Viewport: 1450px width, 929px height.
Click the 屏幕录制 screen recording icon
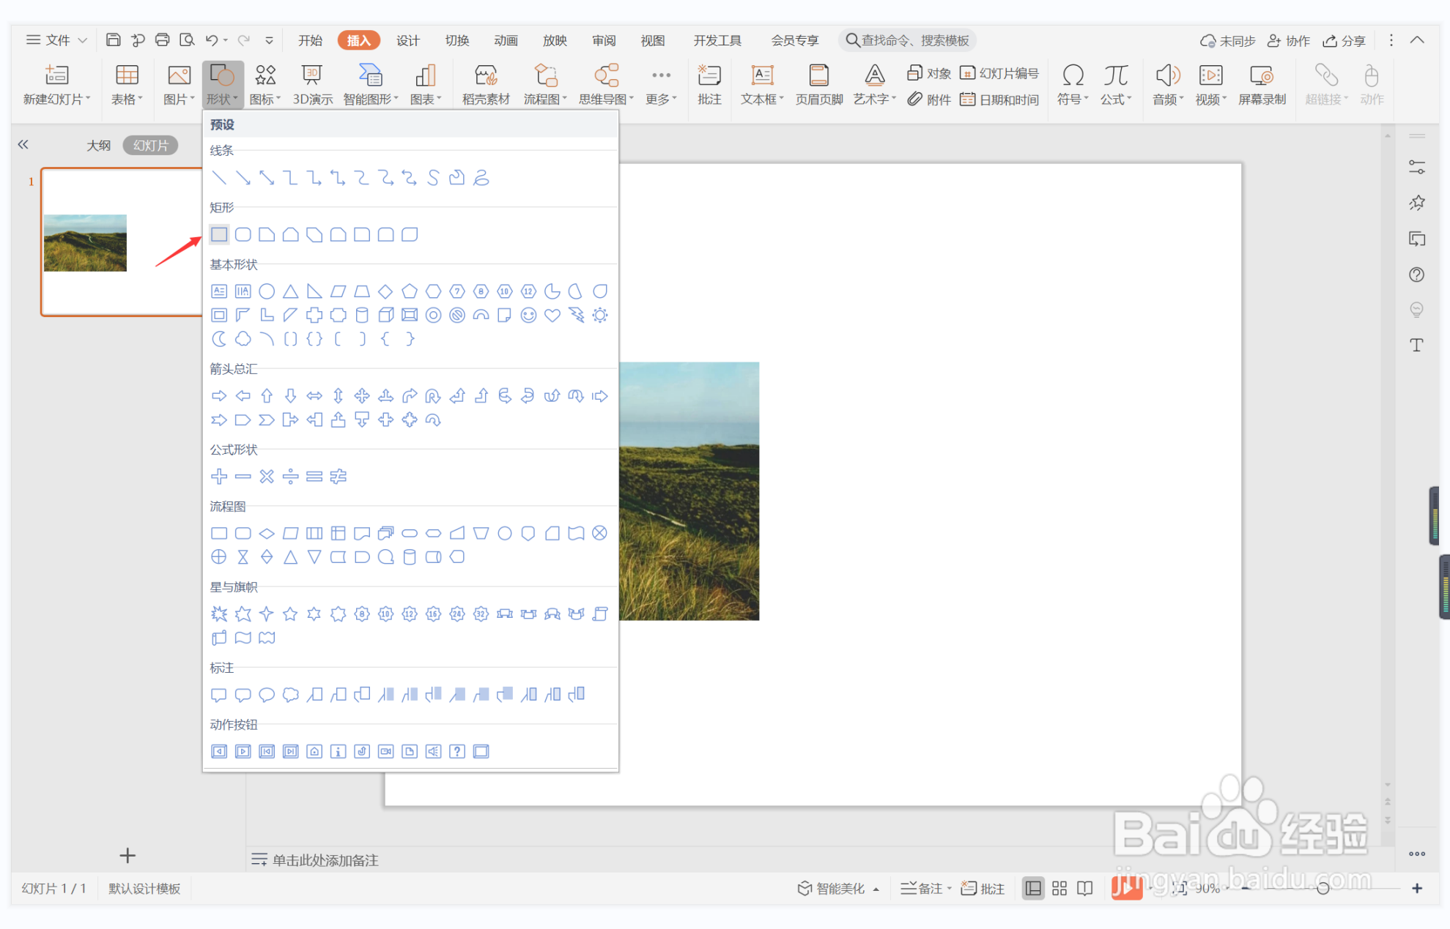click(1261, 77)
